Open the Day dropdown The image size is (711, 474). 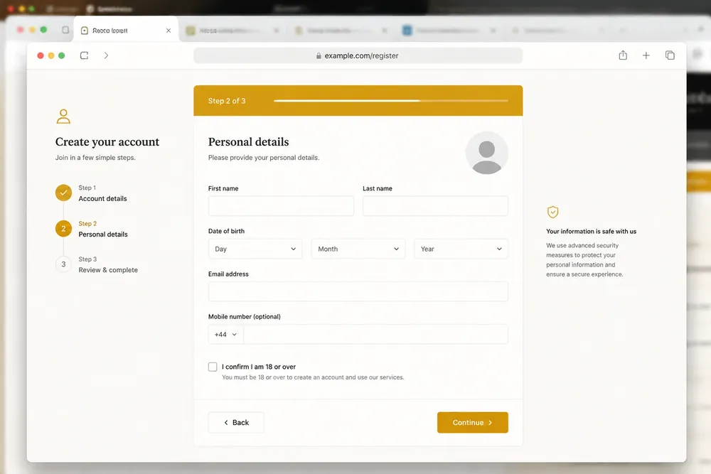point(255,249)
